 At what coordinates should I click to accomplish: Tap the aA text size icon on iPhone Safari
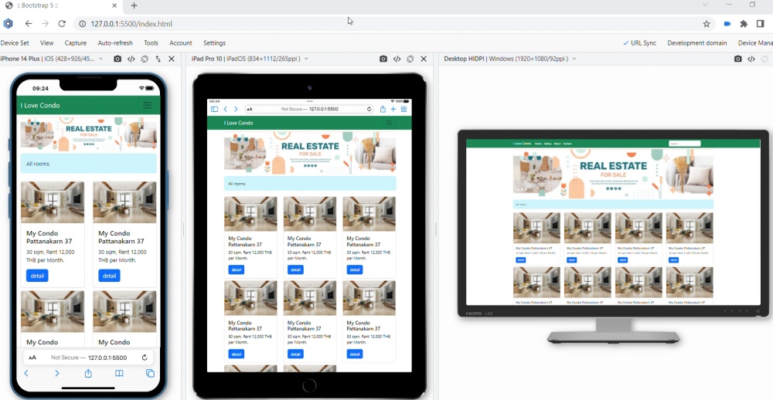(32, 358)
